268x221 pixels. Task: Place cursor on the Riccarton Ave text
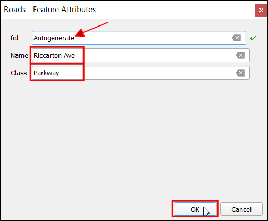[54, 56]
